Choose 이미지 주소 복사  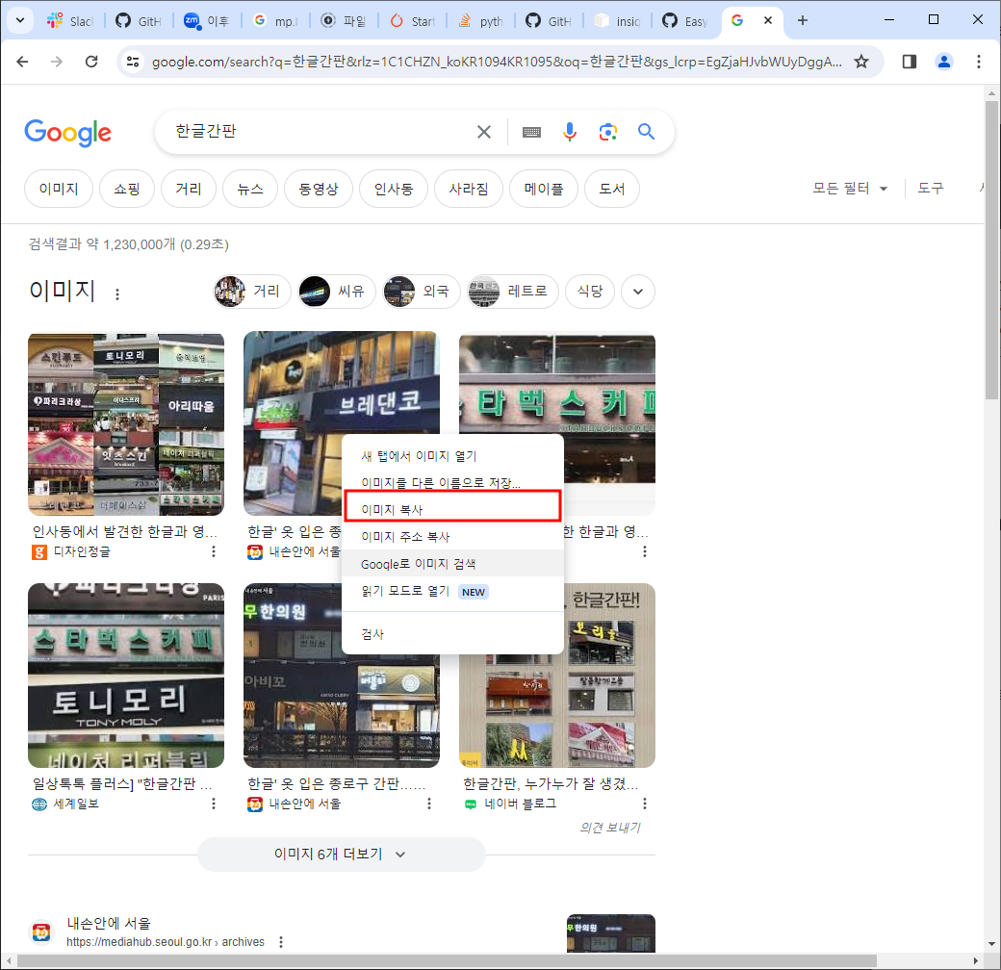click(x=452, y=537)
